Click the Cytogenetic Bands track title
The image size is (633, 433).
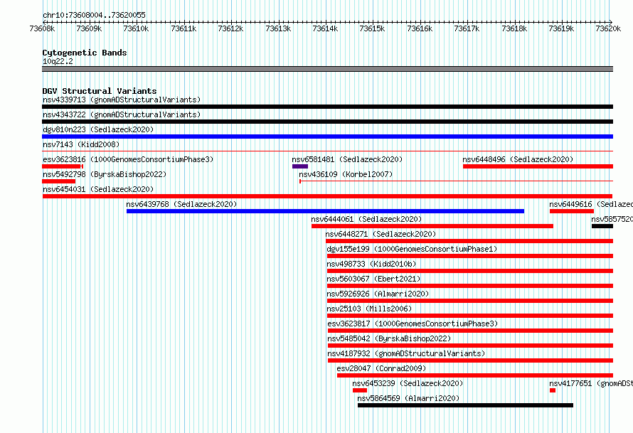85,53
